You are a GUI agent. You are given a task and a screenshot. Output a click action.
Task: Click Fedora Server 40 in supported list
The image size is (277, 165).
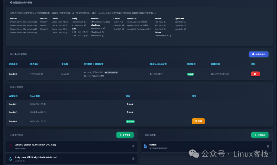(163, 36)
